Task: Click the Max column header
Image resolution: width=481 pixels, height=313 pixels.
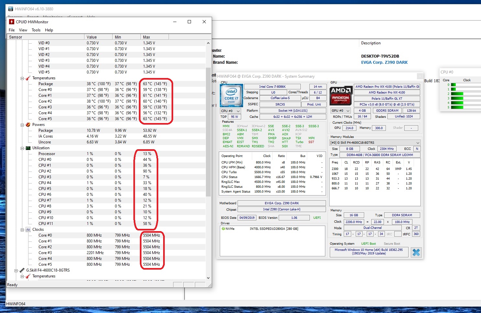Action: [x=154, y=37]
